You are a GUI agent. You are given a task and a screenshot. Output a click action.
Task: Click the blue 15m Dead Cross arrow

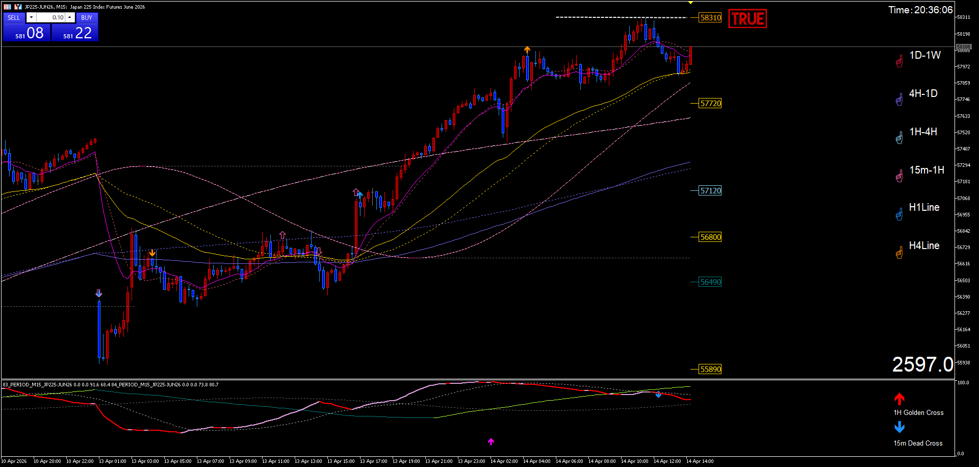pyautogui.click(x=899, y=427)
